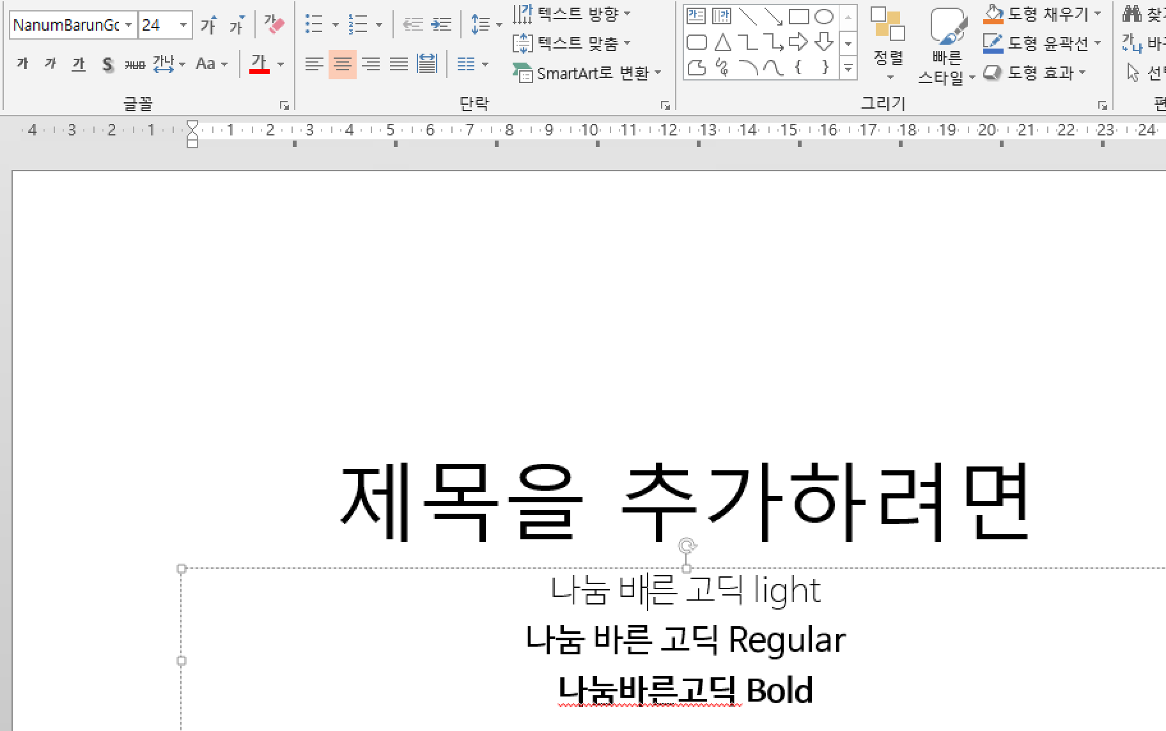Open the 텍스트 방향 menu
1166x731 pixels.
pyautogui.click(x=573, y=13)
